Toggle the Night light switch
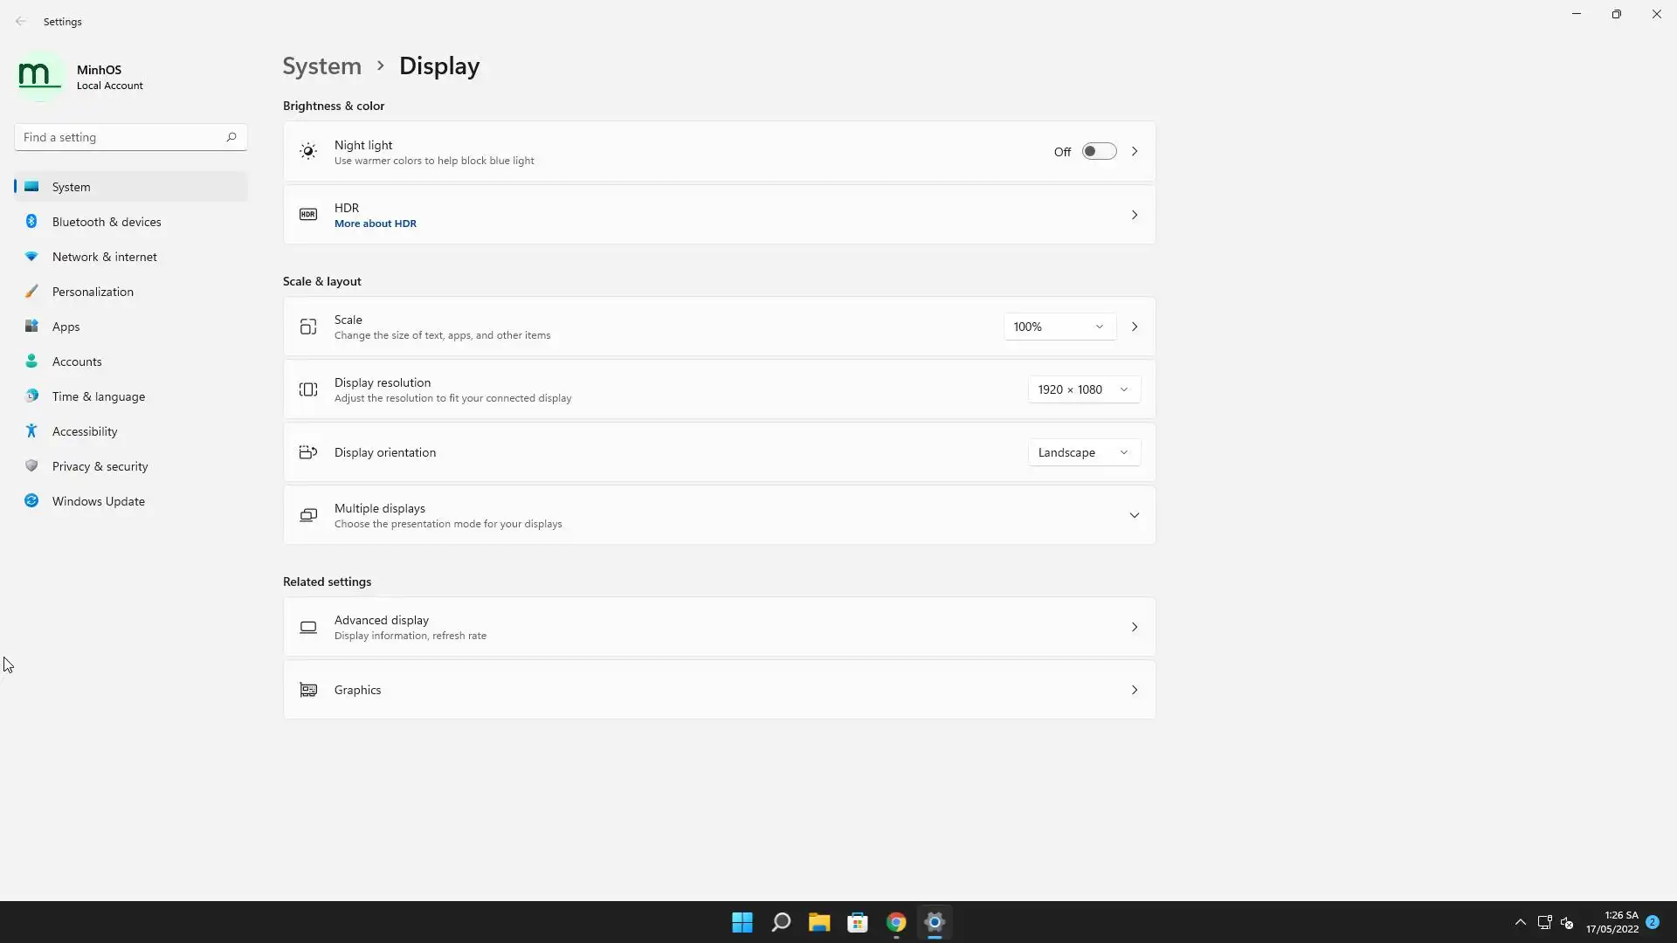Screen dimensions: 1677x943 pos(1099,151)
